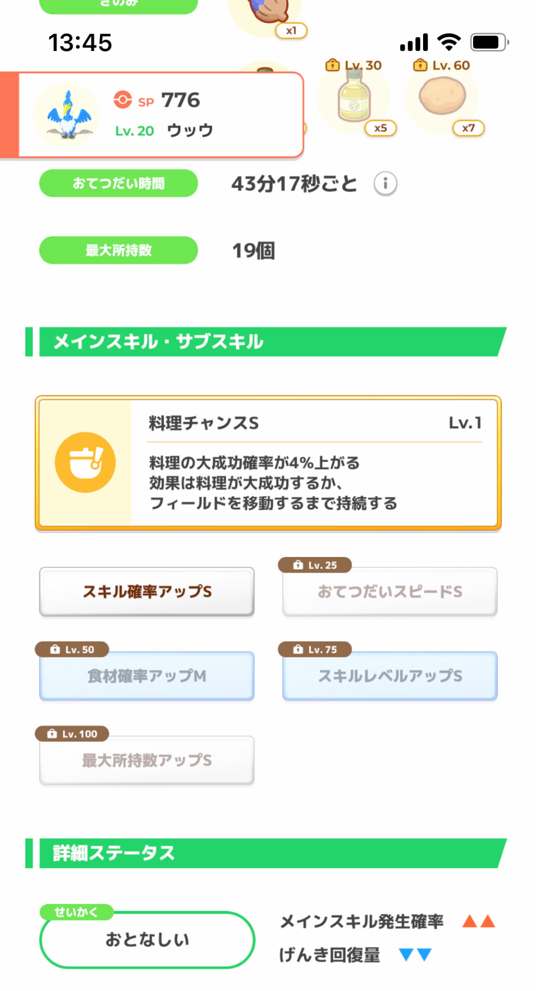Select the スキル確率アップS sub skill
The height and width of the screenshot is (991, 536).
point(147,592)
